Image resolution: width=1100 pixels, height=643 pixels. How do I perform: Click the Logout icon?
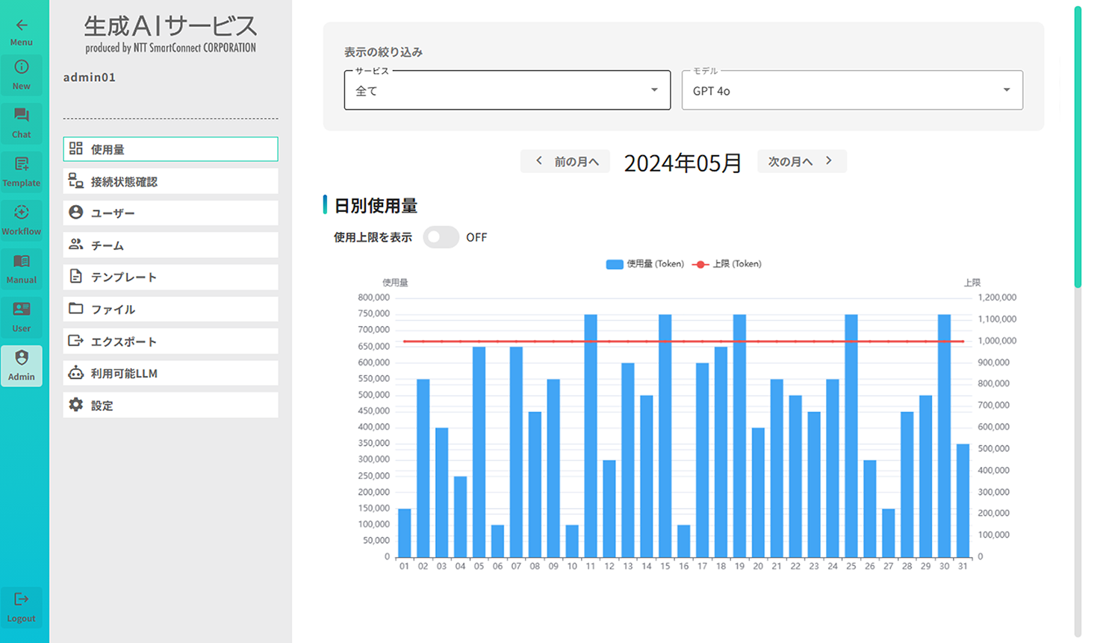[22, 599]
